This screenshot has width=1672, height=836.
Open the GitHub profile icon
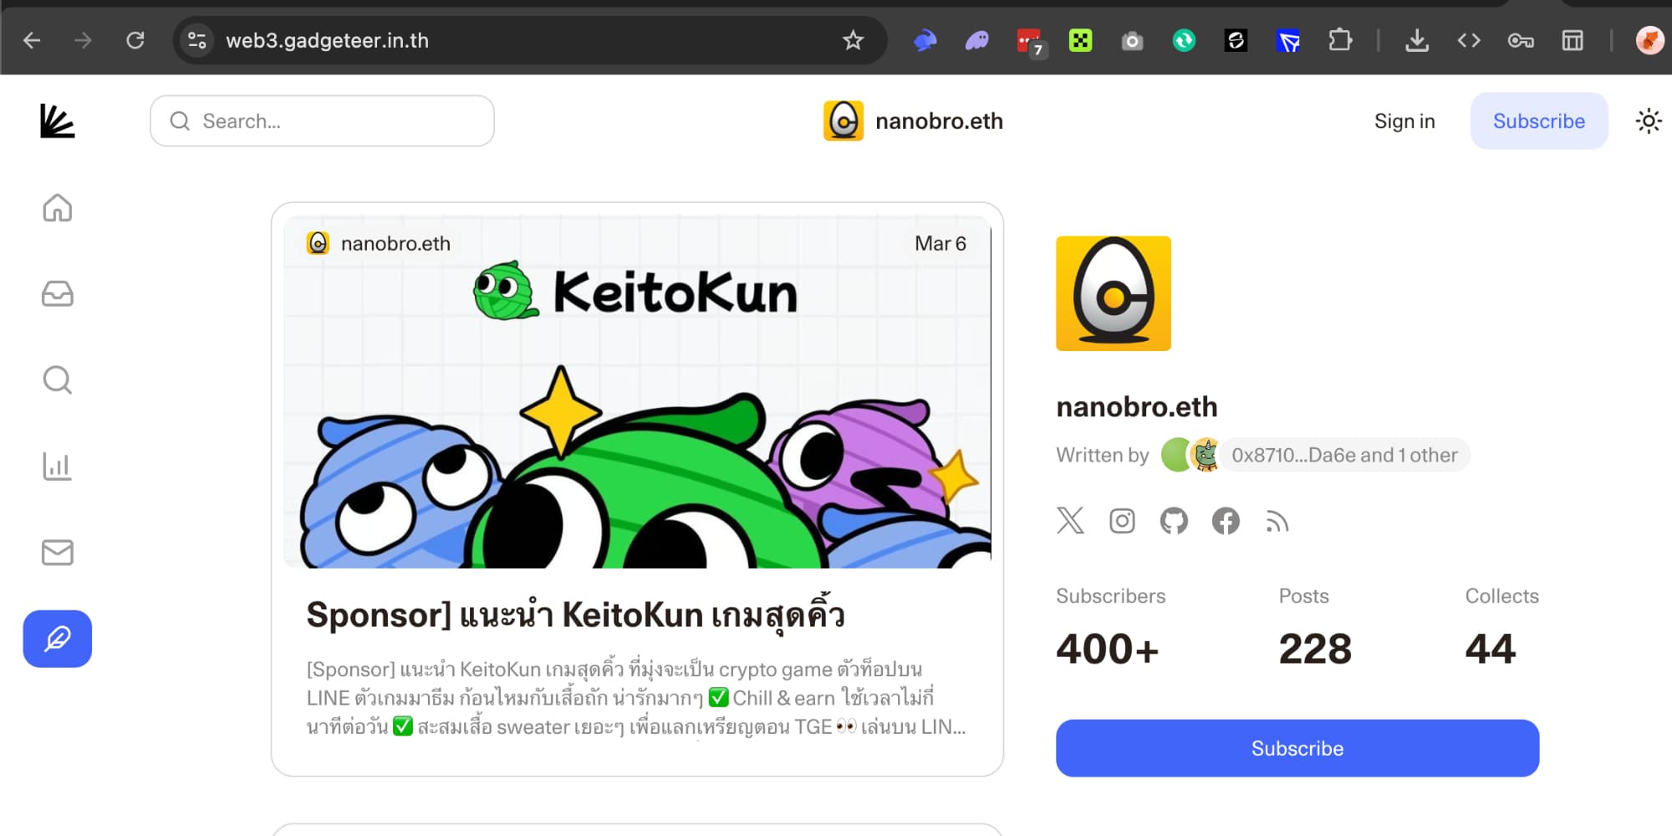coord(1174,521)
